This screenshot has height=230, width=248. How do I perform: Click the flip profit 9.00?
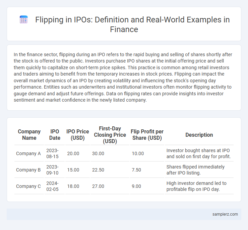tap(136, 186)
